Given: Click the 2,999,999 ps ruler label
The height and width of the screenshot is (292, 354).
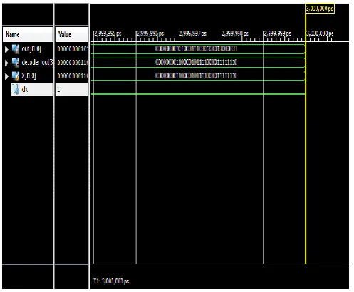Looking at the screenshot, I should coord(277,33).
